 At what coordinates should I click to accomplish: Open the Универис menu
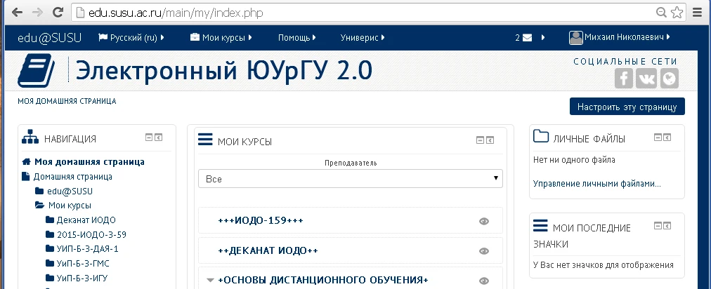tap(363, 38)
